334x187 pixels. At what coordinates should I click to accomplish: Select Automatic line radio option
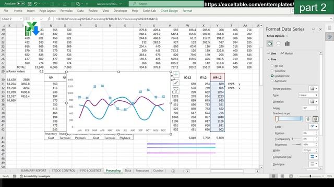[x=272, y=81]
